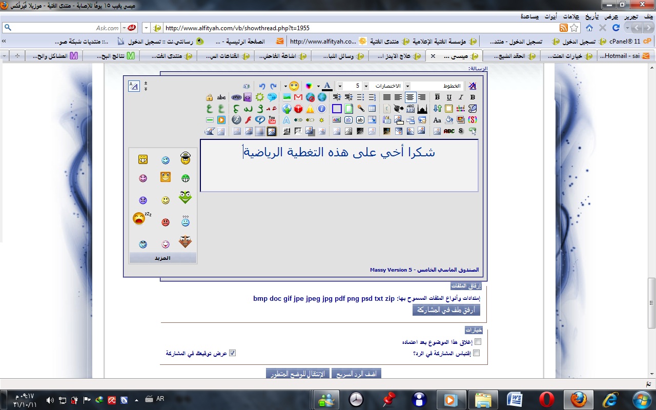656x410 pixels.
Task: Uncheck show signature in post
Action: [x=232, y=353]
